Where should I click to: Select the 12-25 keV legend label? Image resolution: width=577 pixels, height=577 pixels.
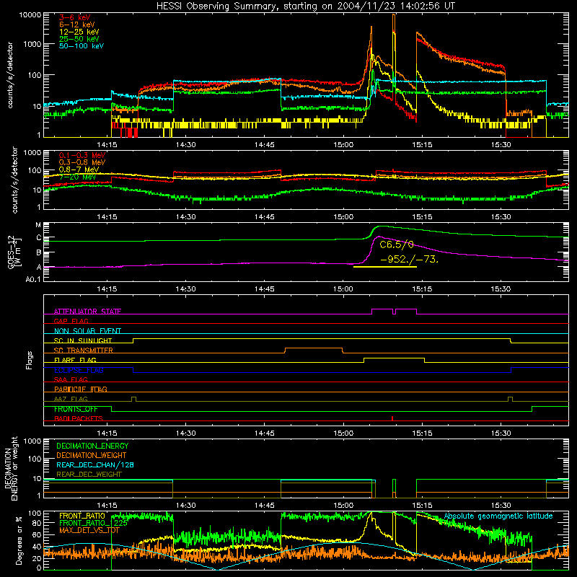pos(79,32)
